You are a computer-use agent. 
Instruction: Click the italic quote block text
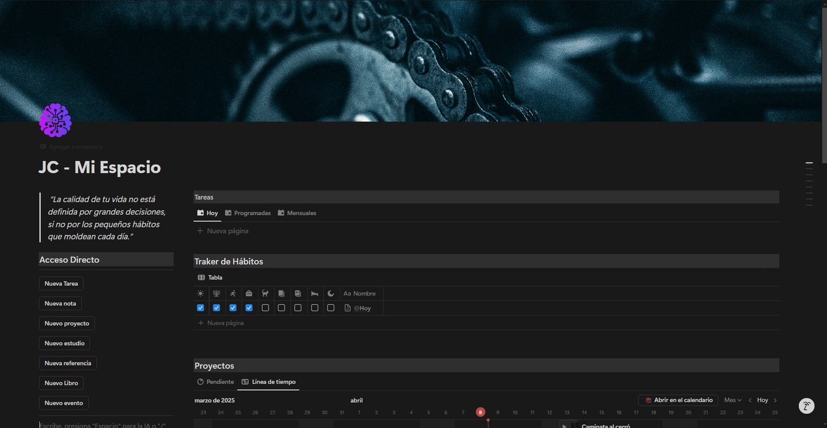107,218
